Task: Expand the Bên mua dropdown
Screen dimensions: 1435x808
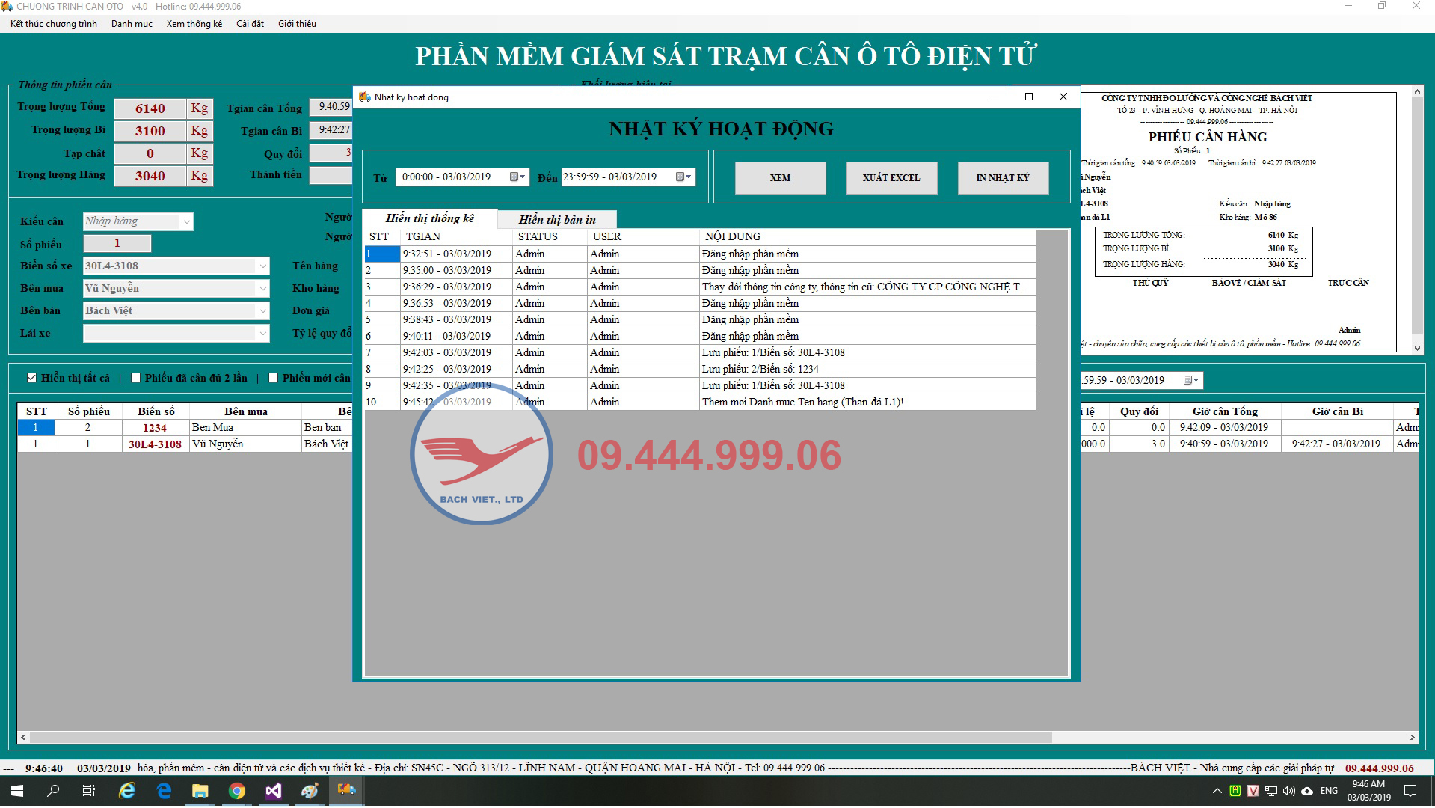Action: click(262, 289)
